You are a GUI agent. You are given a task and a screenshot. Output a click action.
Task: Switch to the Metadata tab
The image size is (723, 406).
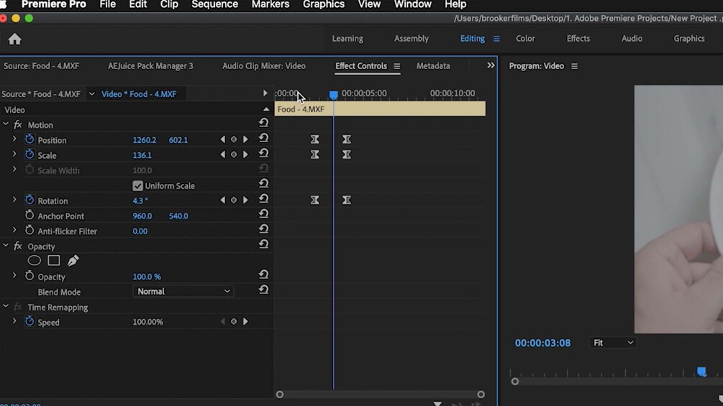pyautogui.click(x=433, y=66)
